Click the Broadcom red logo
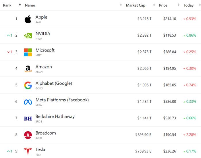Image resolution: width=201 pixels, height=158 pixels. pos(28,135)
